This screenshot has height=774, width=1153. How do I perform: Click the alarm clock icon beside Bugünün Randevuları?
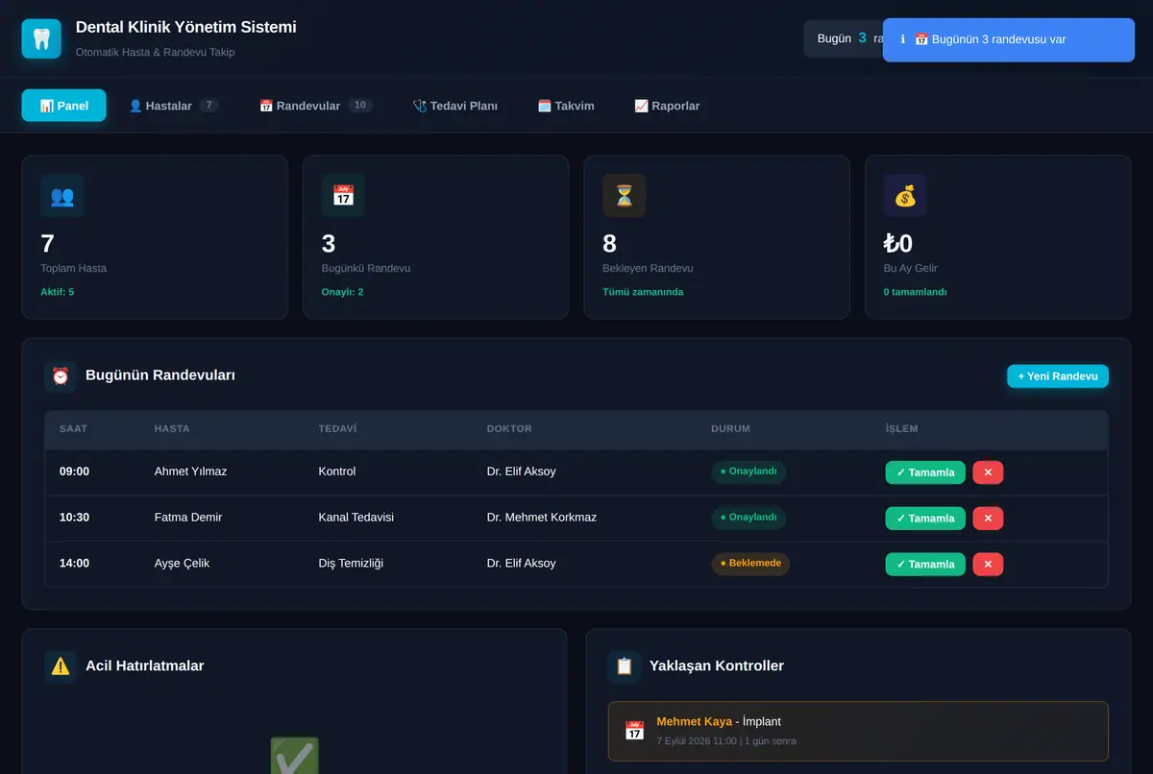click(61, 375)
